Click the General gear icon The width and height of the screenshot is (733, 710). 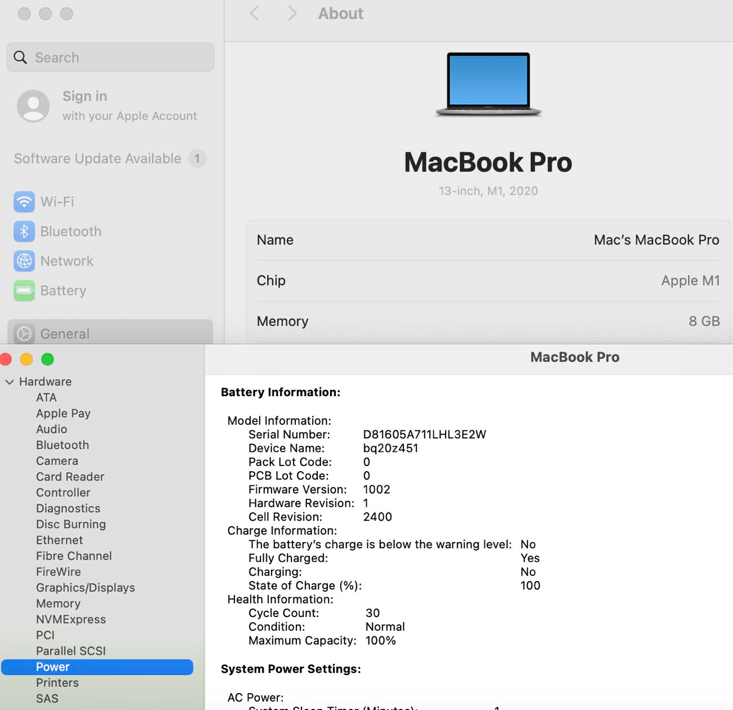click(24, 334)
